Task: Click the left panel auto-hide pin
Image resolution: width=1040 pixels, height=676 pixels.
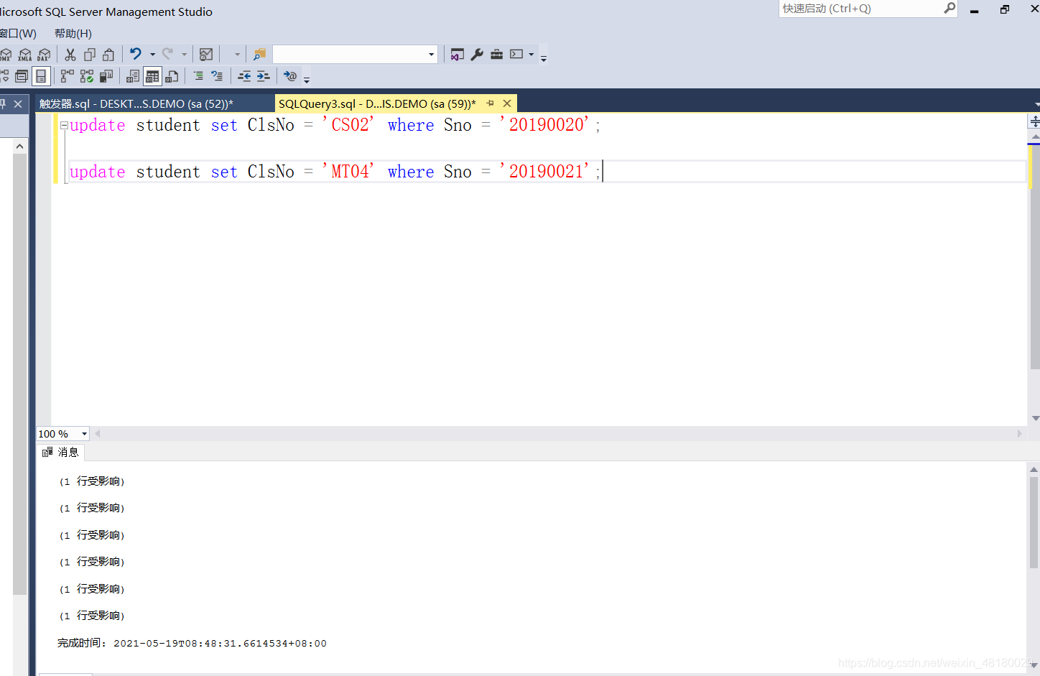Action: [x=3, y=104]
